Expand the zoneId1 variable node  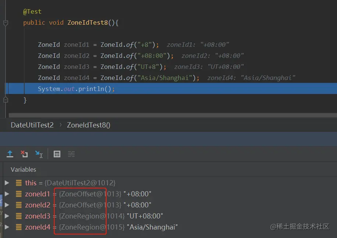click(x=7, y=194)
